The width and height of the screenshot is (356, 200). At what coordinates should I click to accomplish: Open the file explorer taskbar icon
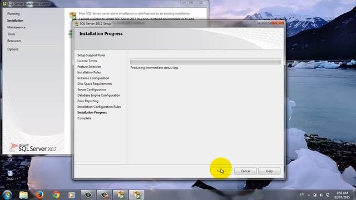23,195
